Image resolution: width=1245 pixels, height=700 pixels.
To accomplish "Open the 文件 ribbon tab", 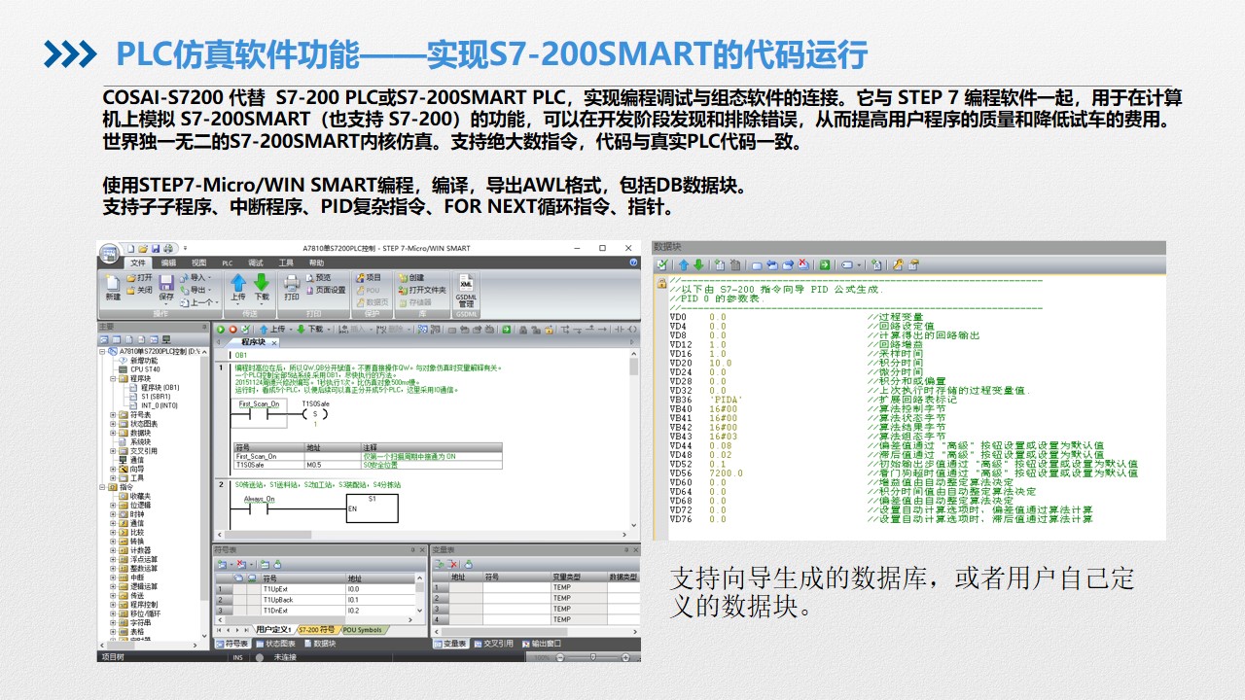I will click(x=138, y=262).
